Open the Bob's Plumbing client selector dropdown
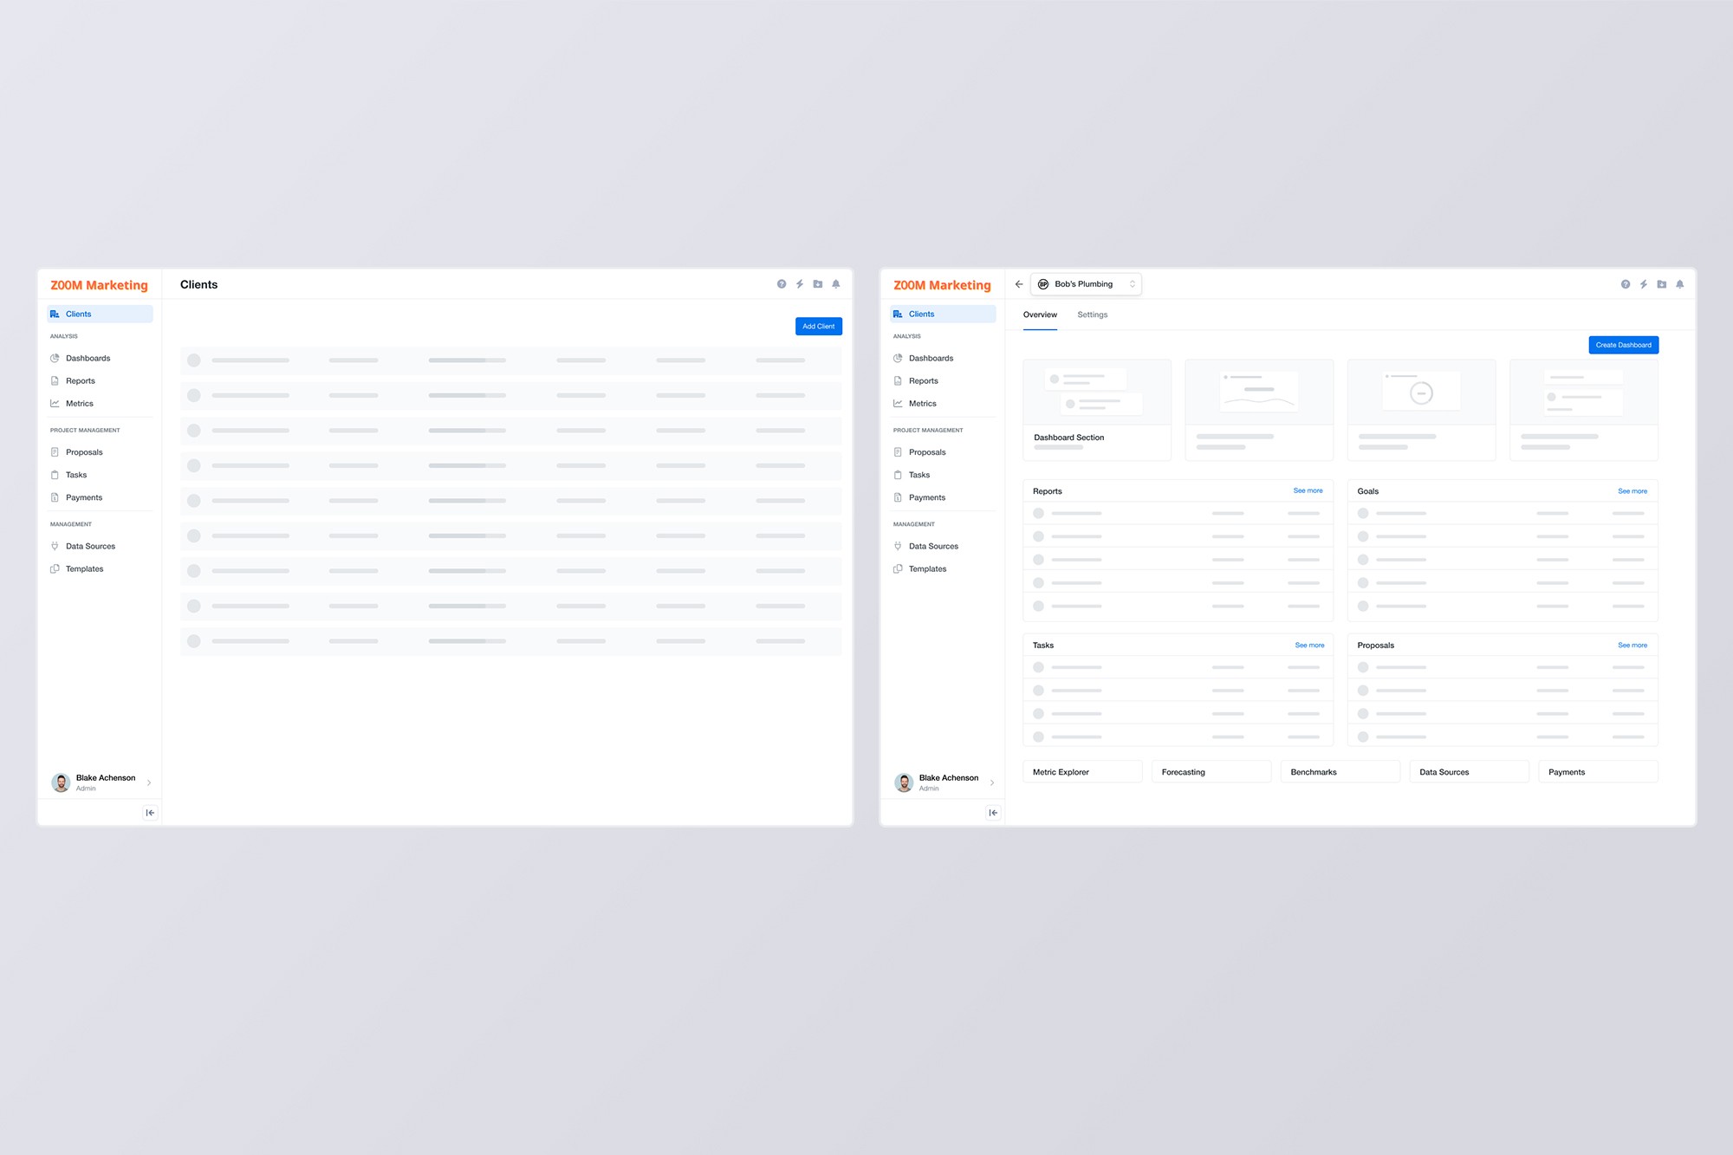The height and width of the screenshot is (1155, 1733). [1087, 284]
